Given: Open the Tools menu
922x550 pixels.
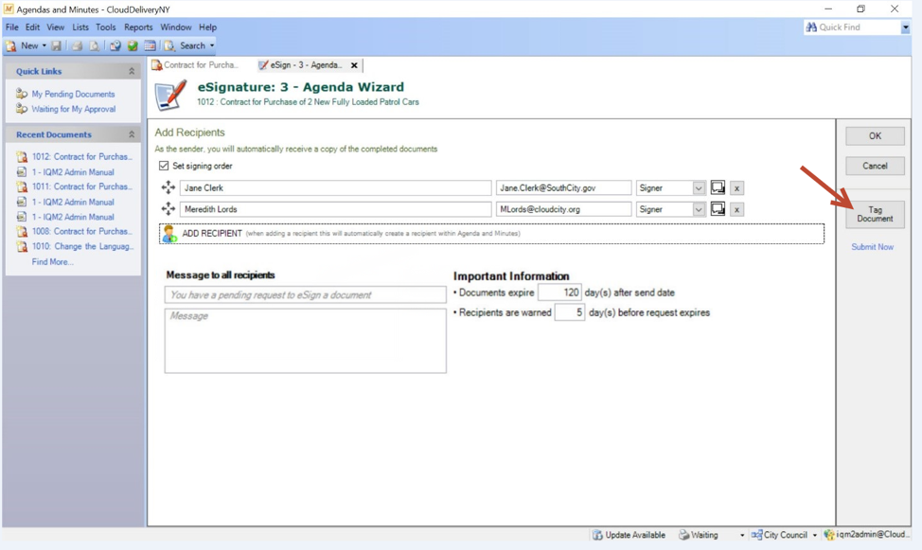Looking at the screenshot, I should point(106,27).
